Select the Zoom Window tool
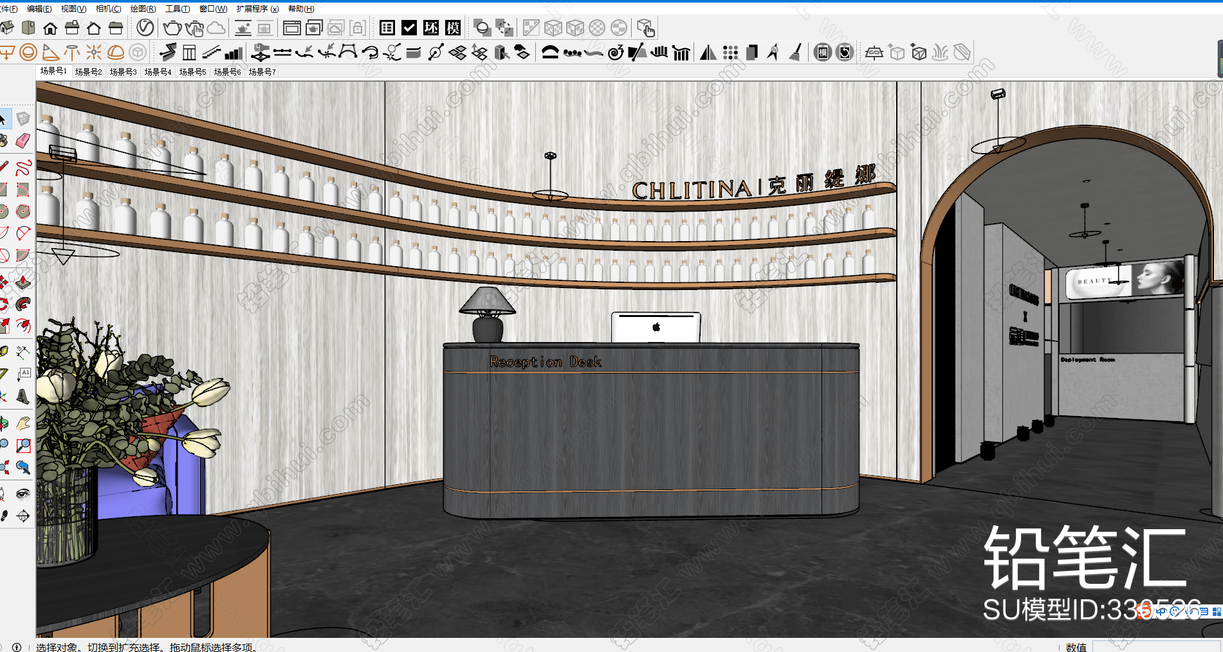Image resolution: width=1223 pixels, height=652 pixels. pyautogui.click(x=23, y=446)
